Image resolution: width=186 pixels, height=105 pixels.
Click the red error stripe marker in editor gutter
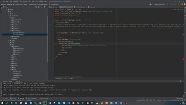183,59
